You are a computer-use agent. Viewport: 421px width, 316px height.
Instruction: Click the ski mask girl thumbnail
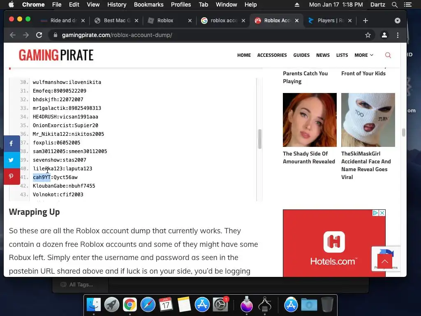tap(368, 120)
